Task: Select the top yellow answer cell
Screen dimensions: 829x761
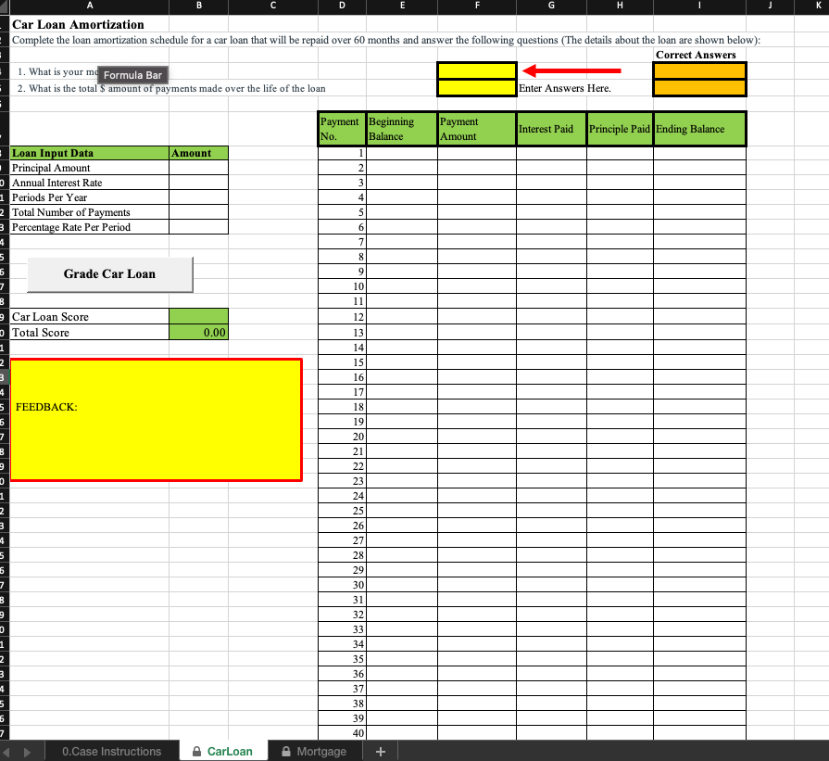Action: point(476,70)
